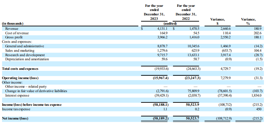Select Income/(loss) before income tax expense label
This screenshot has width=266, height=125.
pyautogui.click(x=32, y=105)
